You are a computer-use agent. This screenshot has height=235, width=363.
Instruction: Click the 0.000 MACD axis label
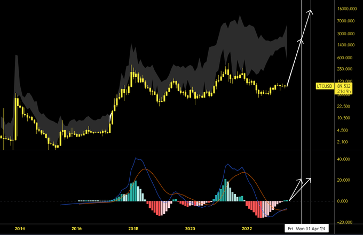coord(343,201)
